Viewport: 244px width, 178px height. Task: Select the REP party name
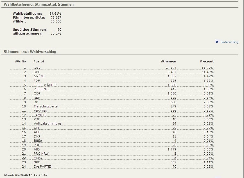37,98
